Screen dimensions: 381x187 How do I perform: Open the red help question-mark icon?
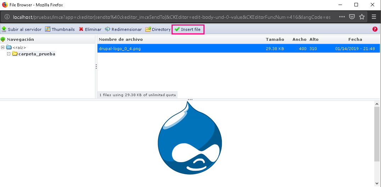pyautogui.click(x=375, y=29)
